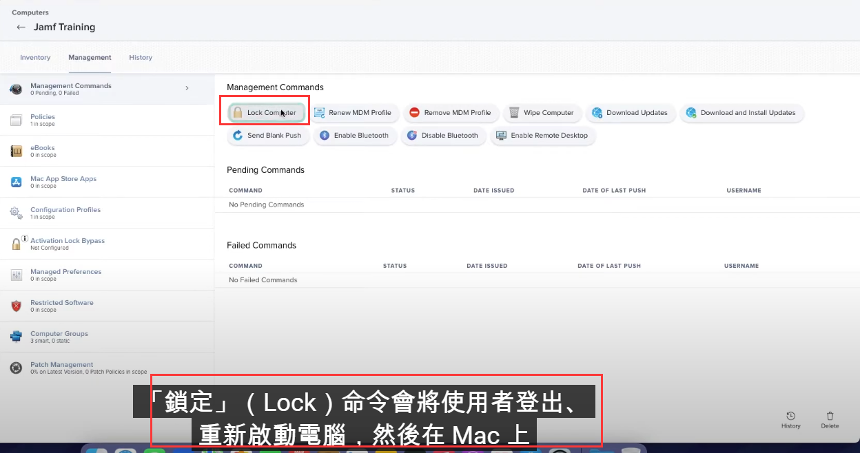Image resolution: width=860 pixels, height=453 pixels.
Task: Click the Managed Preferences sliders icon
Action: click(16, 275)
